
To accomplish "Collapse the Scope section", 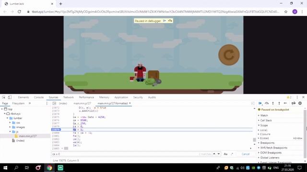I will pos(264,125).
